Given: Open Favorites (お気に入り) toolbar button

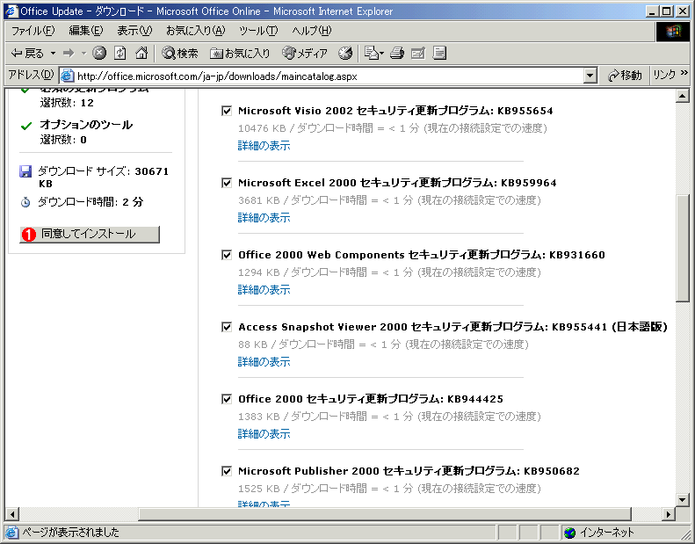Looking at the screenshot, I should click(240, 54).
